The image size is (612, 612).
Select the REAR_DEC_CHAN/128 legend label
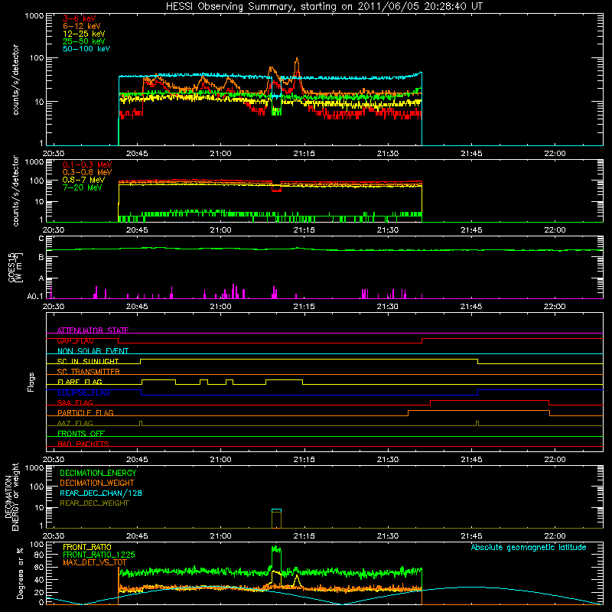tap(101, 493)
